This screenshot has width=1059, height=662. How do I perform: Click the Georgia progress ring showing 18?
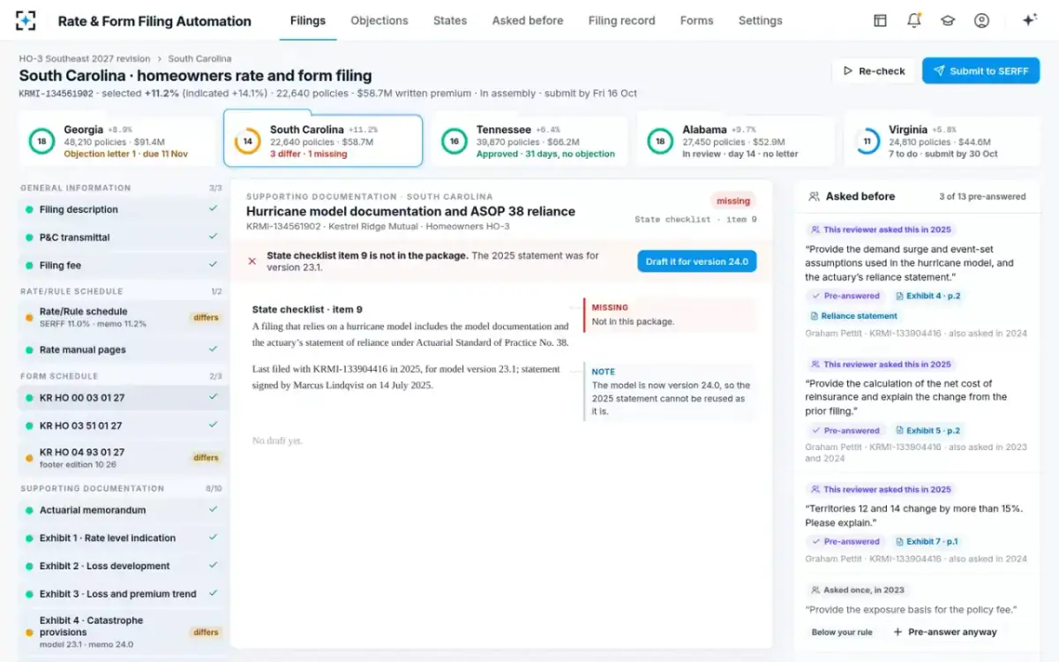coord(41,141)
